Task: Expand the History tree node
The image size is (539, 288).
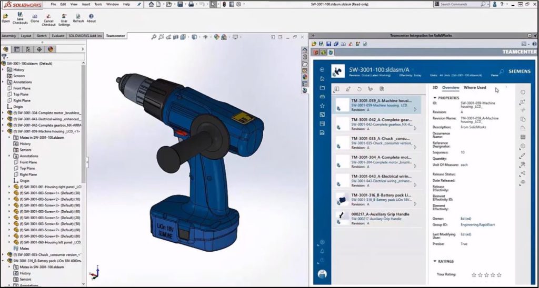Action: pos(3,70)
